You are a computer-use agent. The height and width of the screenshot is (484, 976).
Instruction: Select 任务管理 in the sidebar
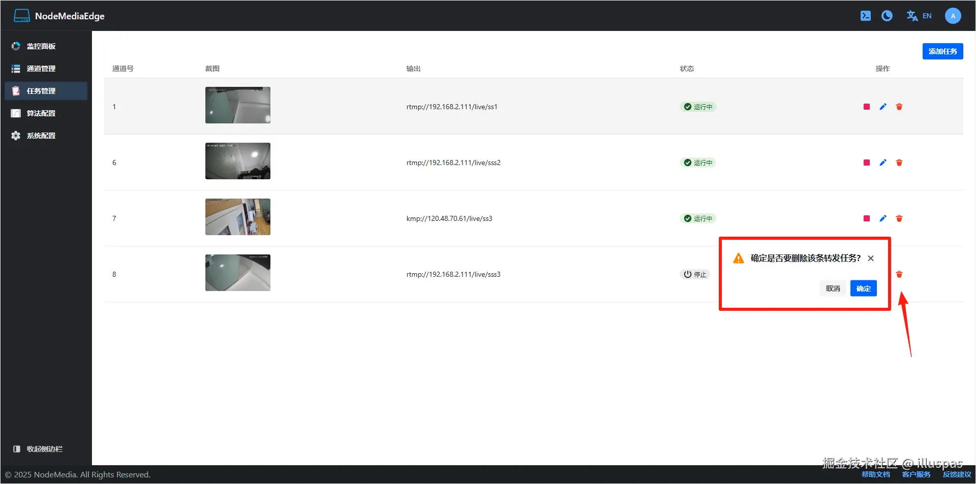click(46, 91)
